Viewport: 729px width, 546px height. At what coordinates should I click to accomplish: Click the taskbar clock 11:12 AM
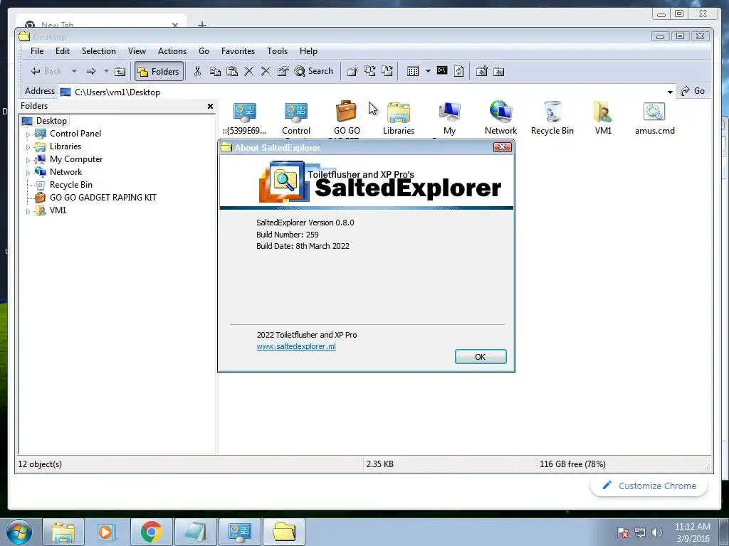(x=693, y=527)
